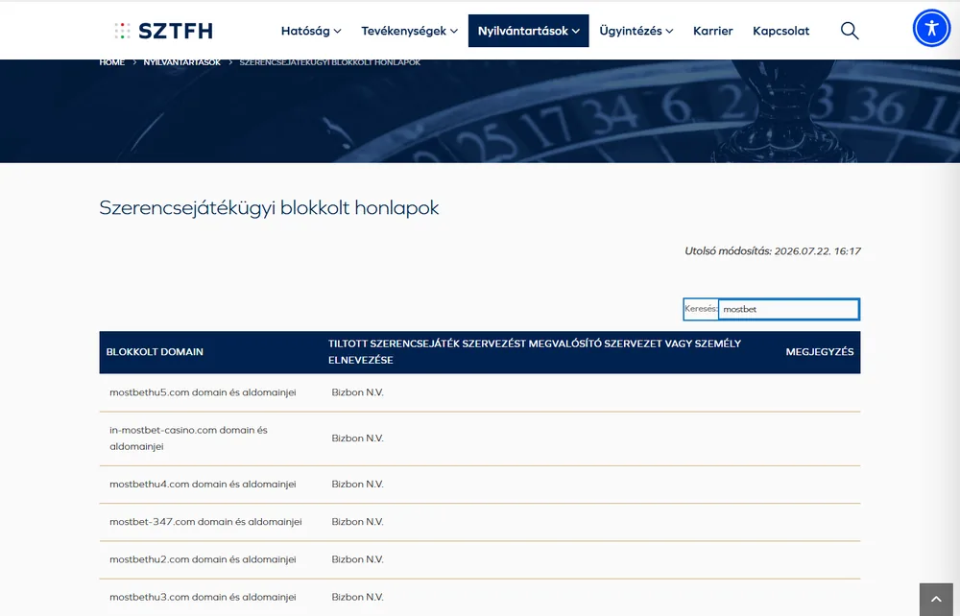Expand the Ügyintézés menu
The image size is (960, 616).
pos(636,31)
